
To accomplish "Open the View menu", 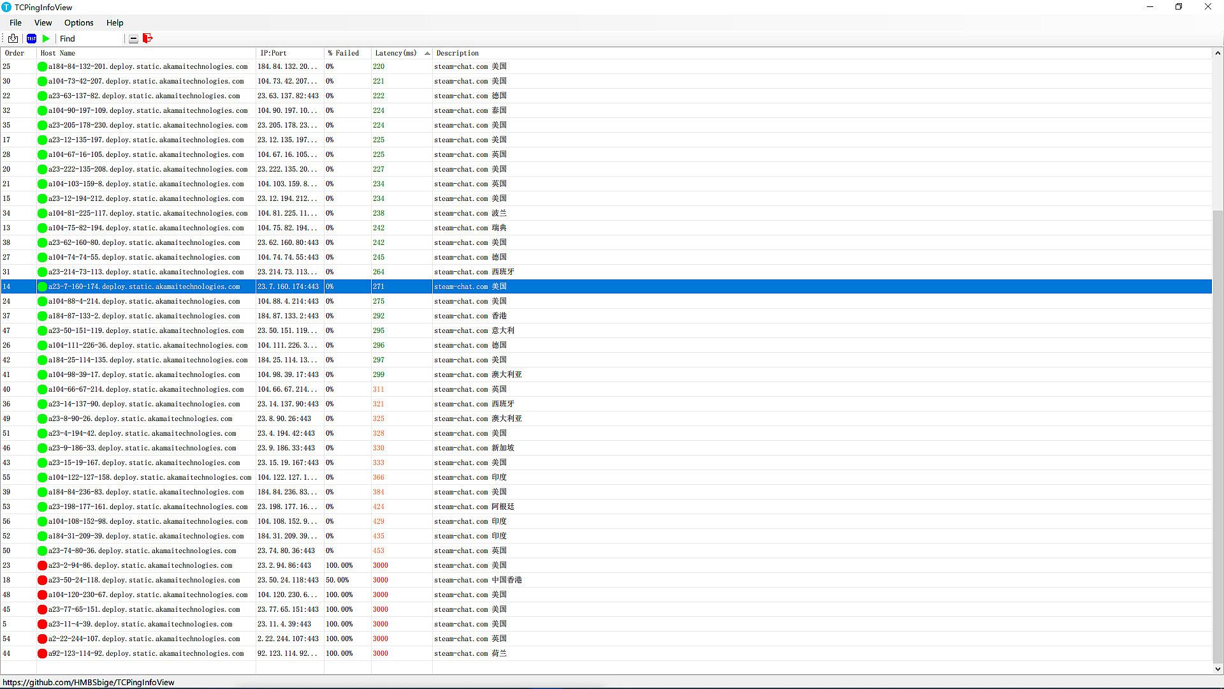I will click(x=43, y=22).
